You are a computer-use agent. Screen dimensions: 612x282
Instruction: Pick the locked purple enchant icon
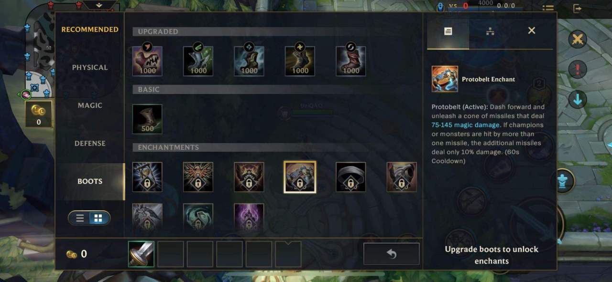coord(249,217)
